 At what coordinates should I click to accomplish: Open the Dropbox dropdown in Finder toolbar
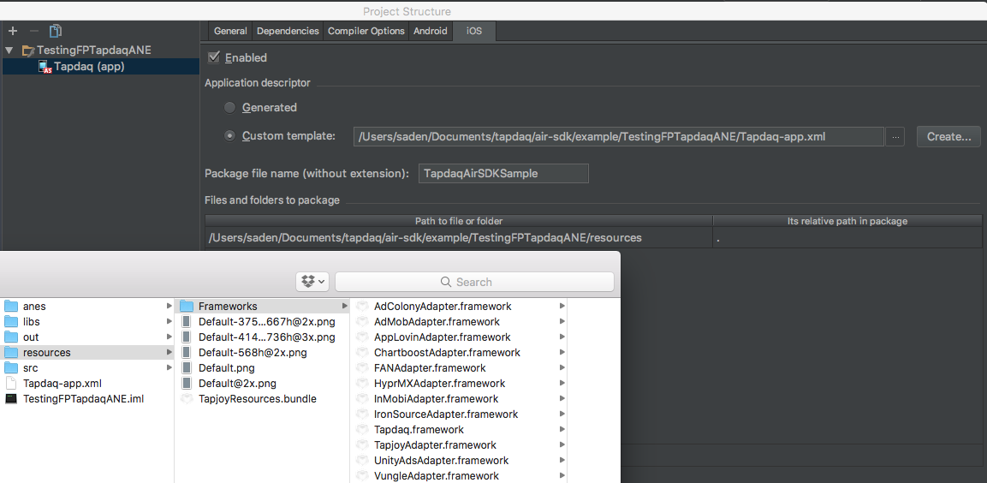pos(312,282)
